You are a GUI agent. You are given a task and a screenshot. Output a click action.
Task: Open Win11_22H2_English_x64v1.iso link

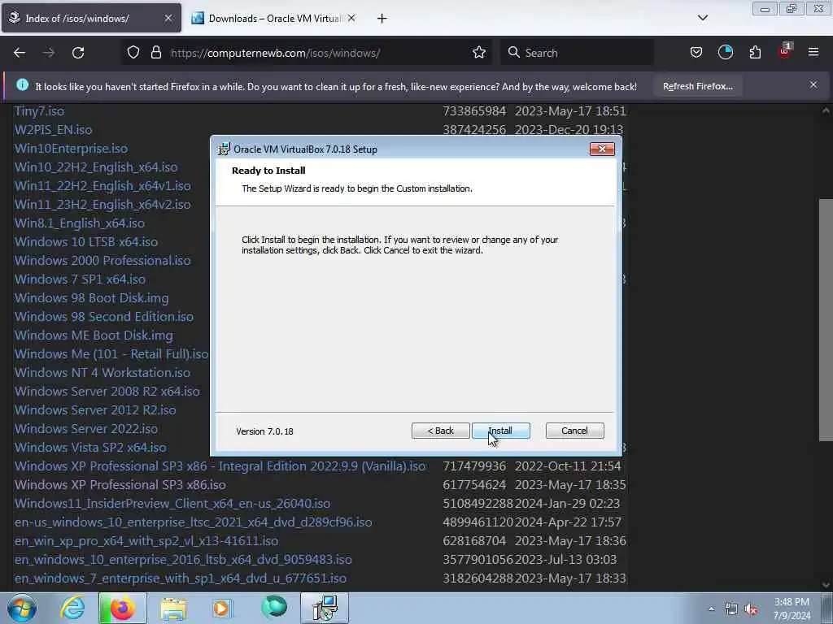[x=102, y=186]
